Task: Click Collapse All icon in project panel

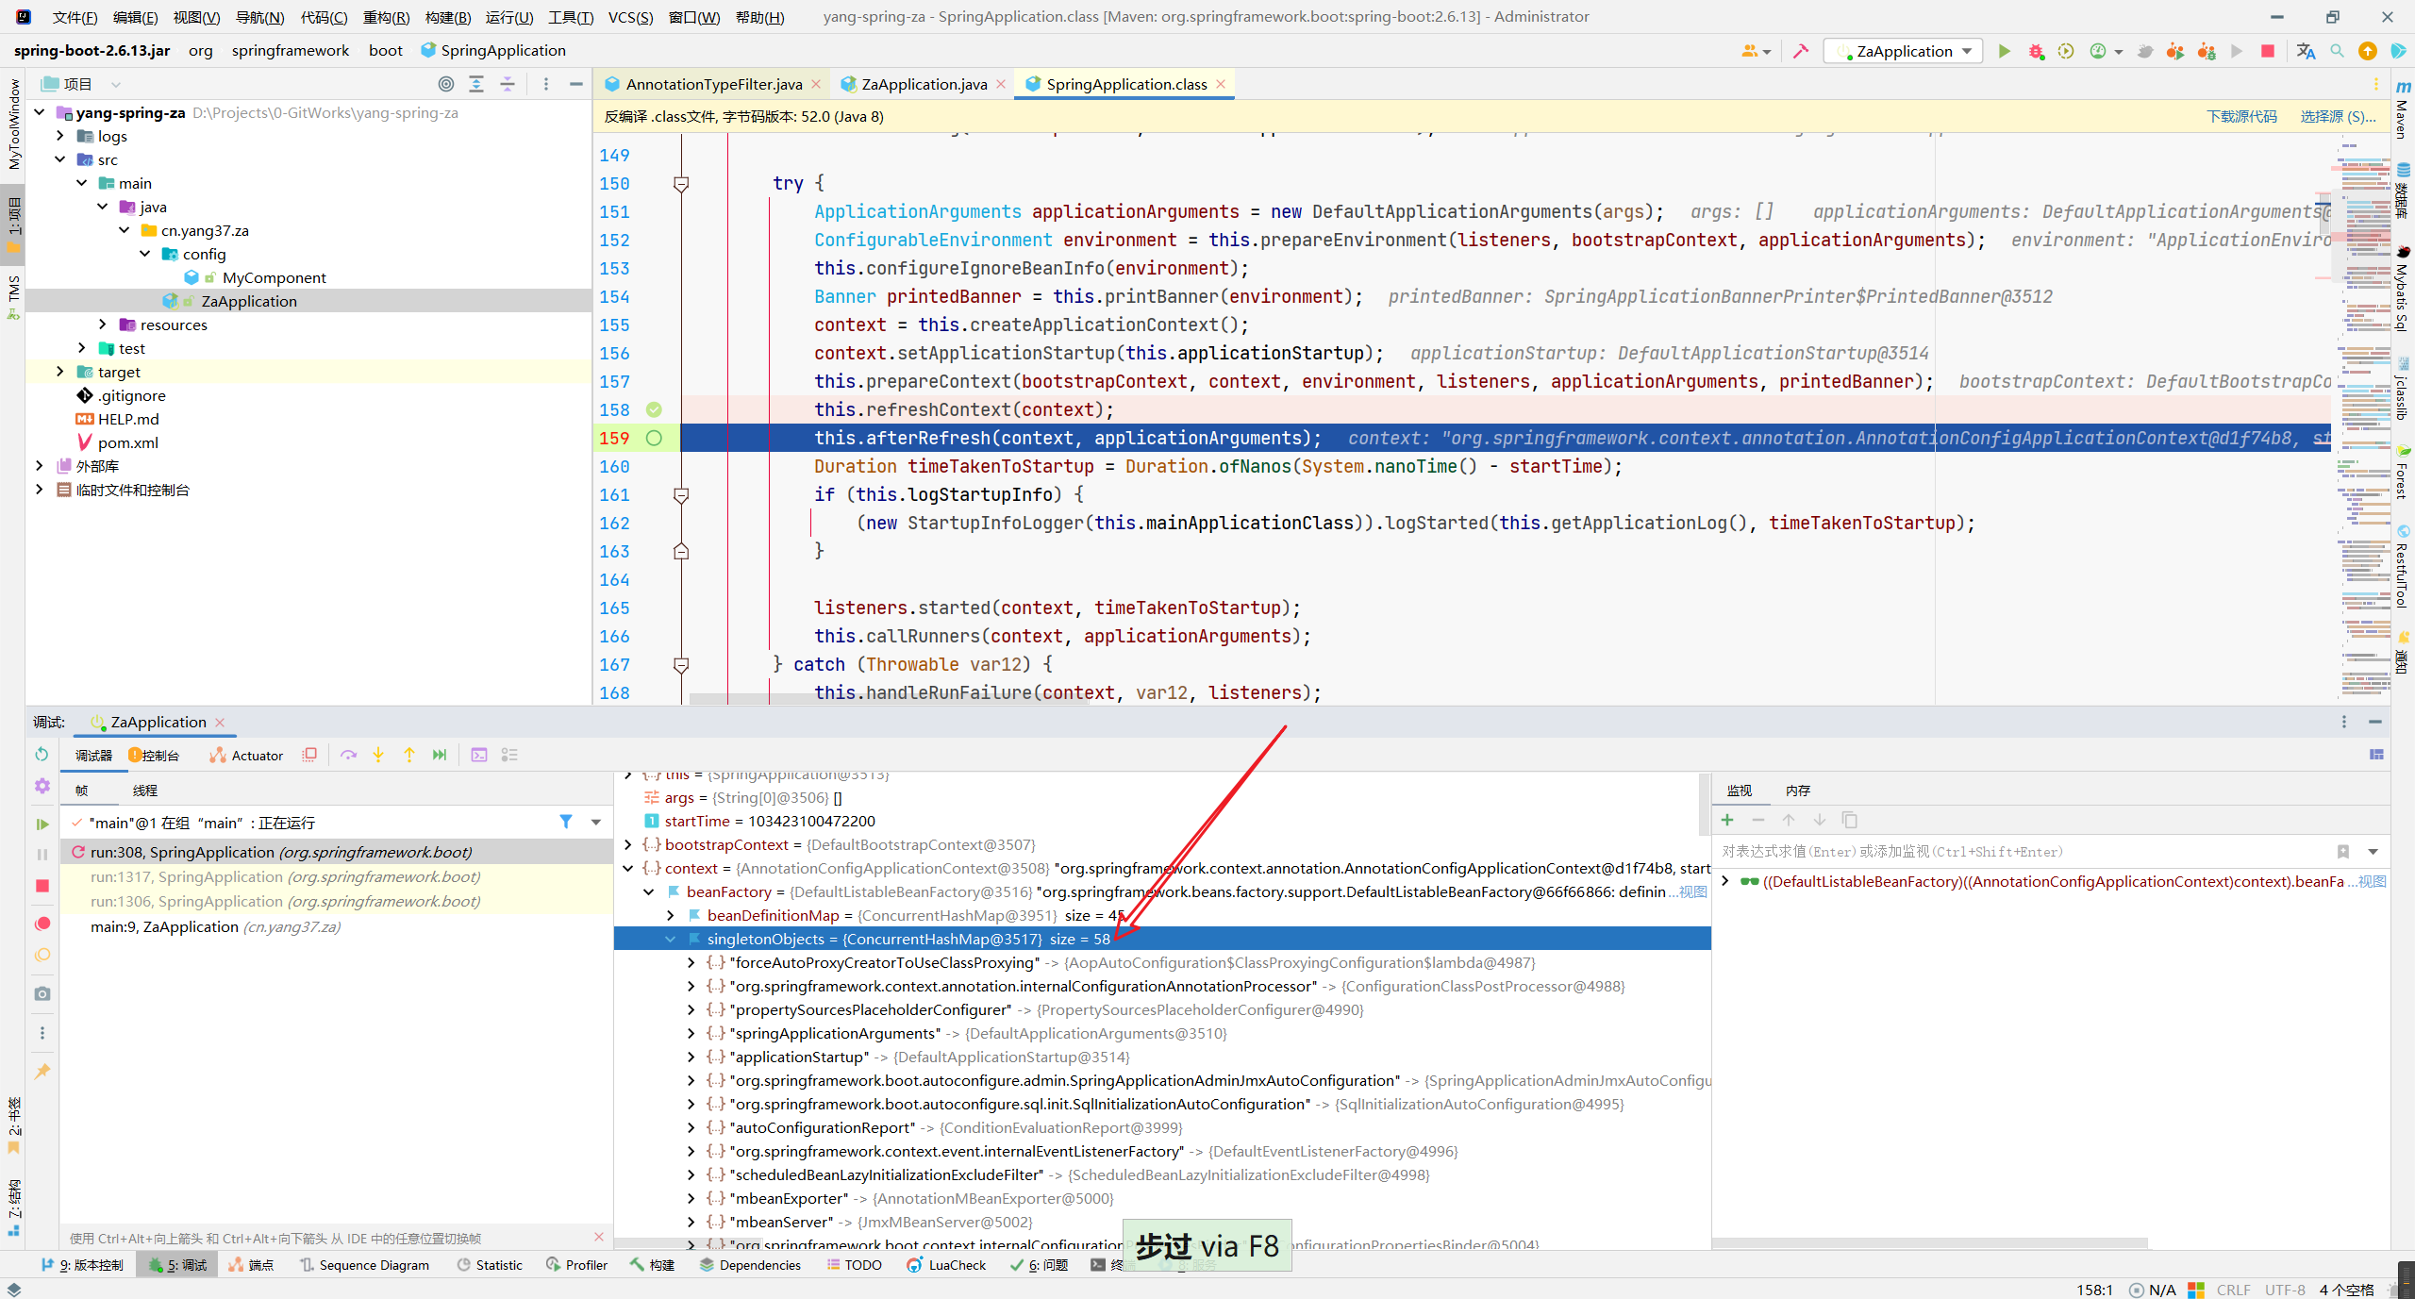Action: click(508, 84)
